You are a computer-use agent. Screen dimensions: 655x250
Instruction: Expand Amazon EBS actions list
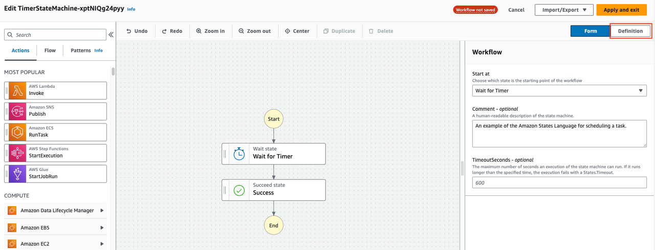[102, 228]
